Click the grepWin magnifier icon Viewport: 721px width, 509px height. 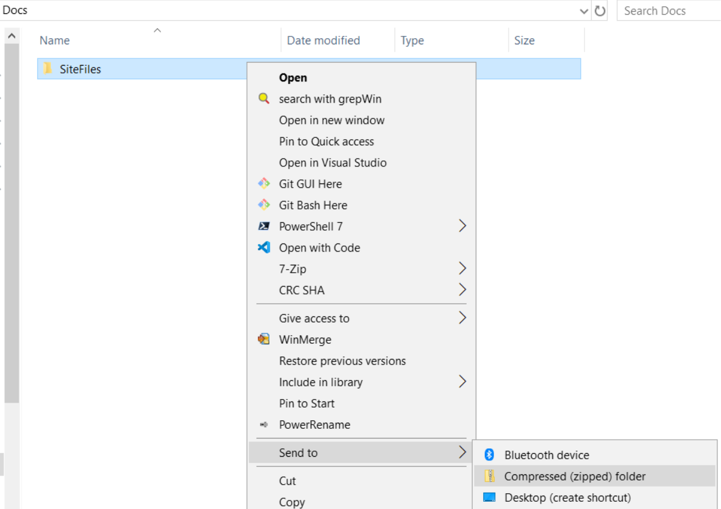263,98
